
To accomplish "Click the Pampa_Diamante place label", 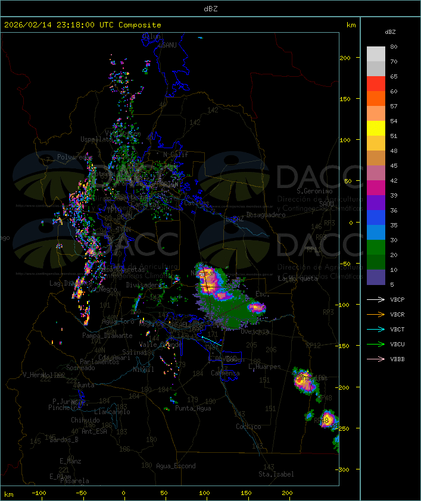I will (x=107, y=336).
